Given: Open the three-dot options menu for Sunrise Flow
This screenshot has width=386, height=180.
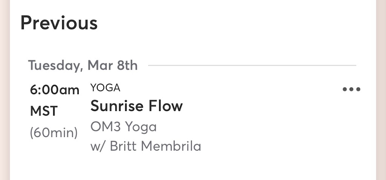Looking at the screenshot, I should [351, 90].
